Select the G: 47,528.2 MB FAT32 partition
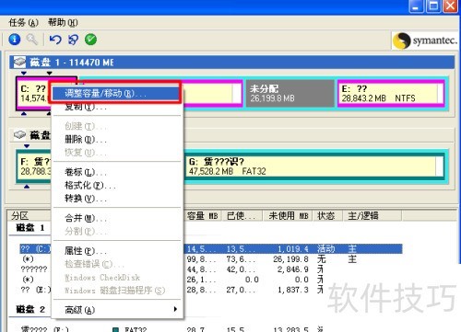The height and width of the screenshot is (332, 461). [x=314, y=166]
